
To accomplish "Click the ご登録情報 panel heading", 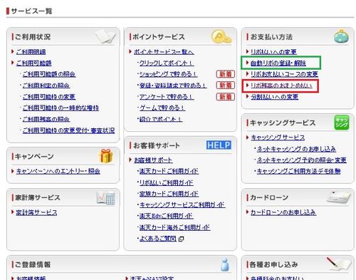I will [33, 264].
